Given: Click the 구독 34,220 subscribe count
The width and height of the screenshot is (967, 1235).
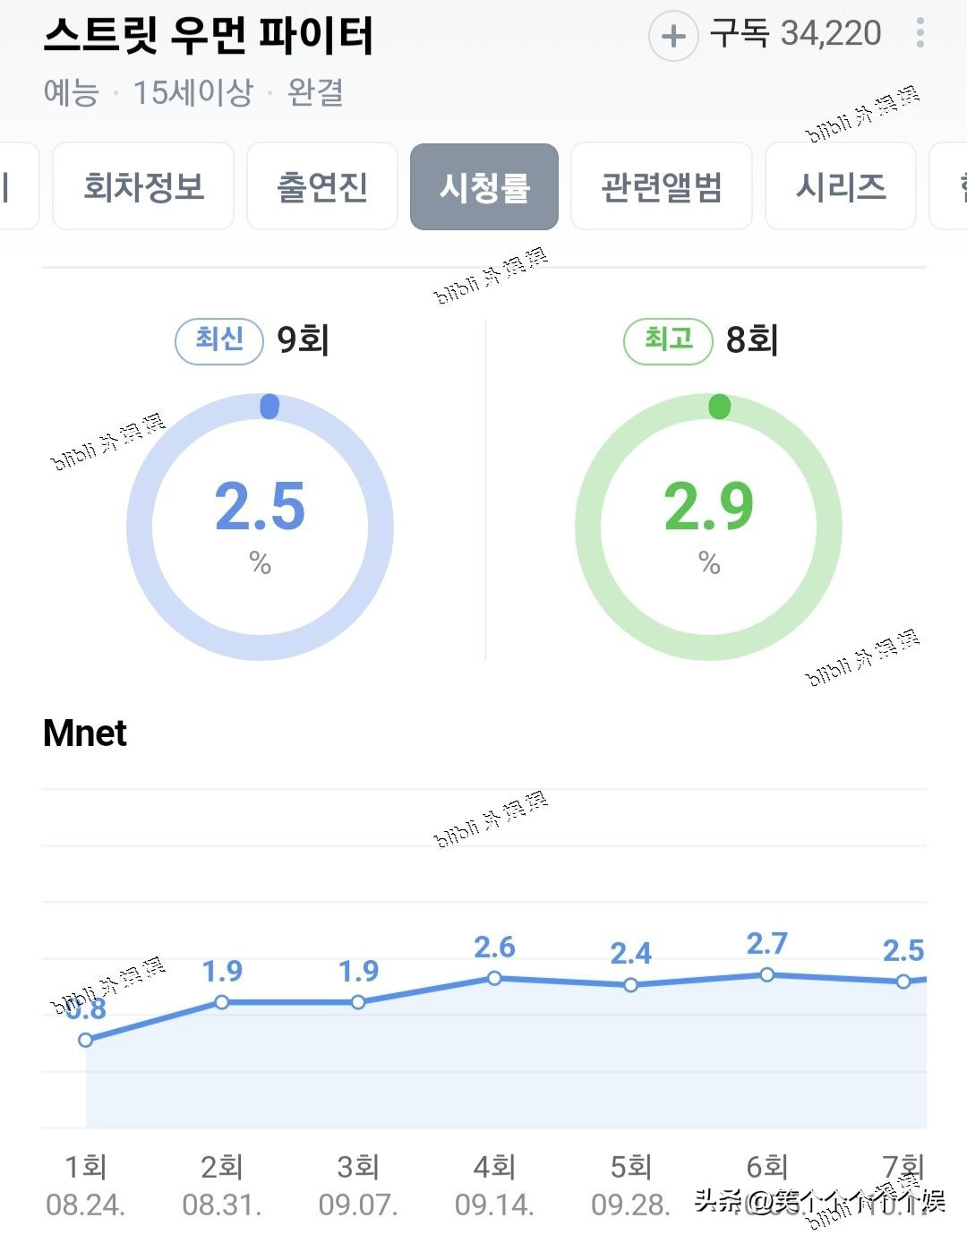Looking at the screenshot, I should pyautogui.click(x=795, y=34).
